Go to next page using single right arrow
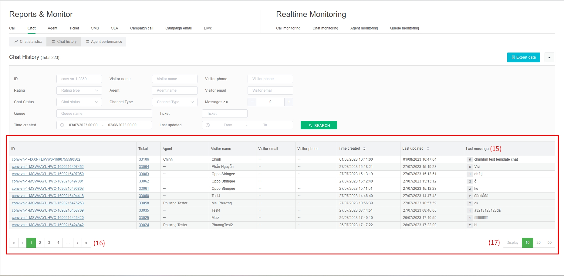Image resolution: width=564 pixels, height=276 pixels. [x=77, y=243]
